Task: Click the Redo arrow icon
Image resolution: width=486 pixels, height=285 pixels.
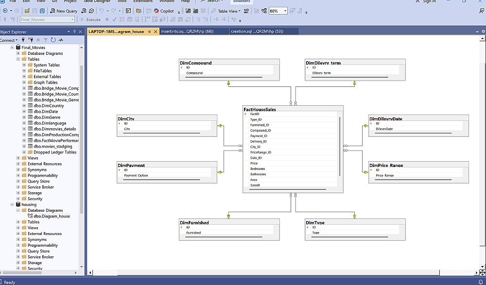Action: [113, 11]
